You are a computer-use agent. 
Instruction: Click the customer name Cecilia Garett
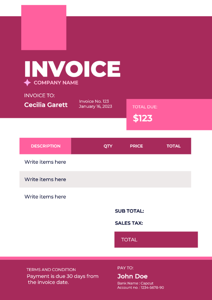46,105
